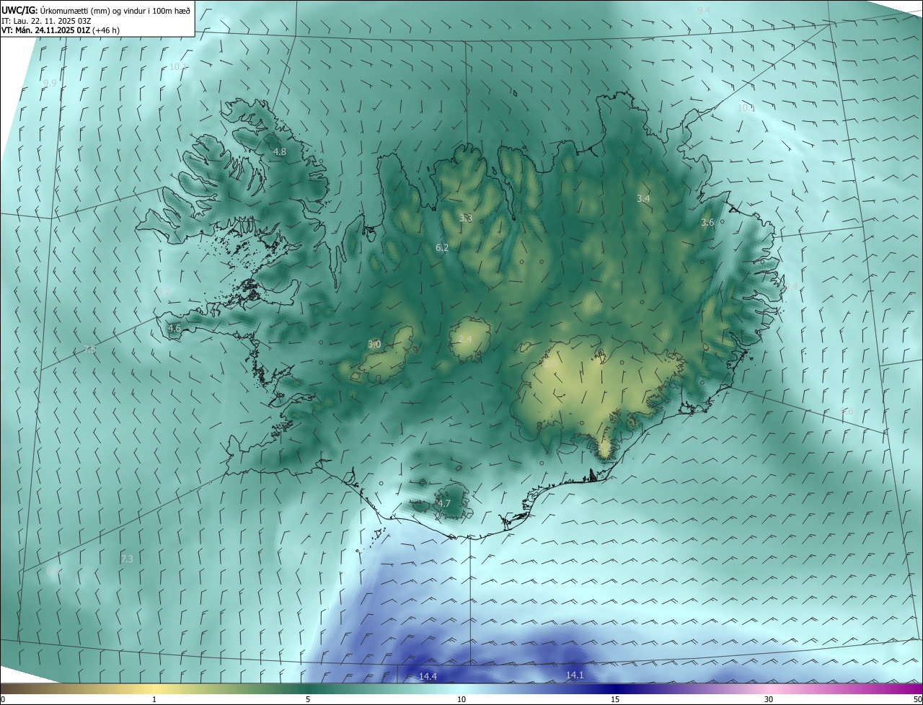This screenshot has height=705, width=923.
Task: Click the 10.1 value in the northwest sea
Action: [179, 67]
